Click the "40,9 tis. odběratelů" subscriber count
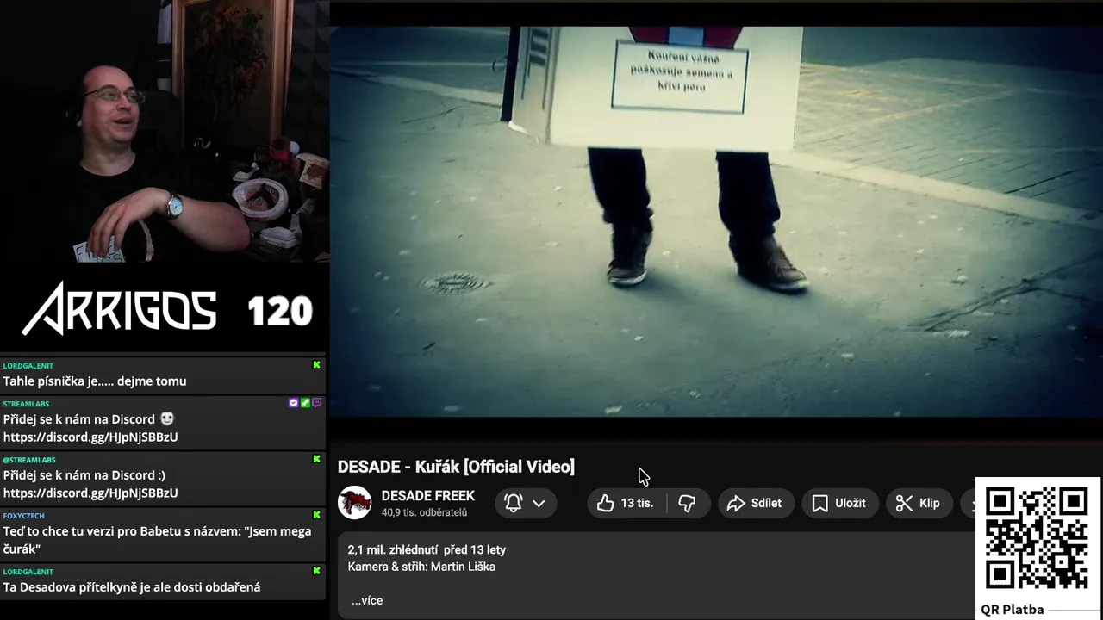The height and width of the screenshot is (620, 1103). click(x=424, y=512)
